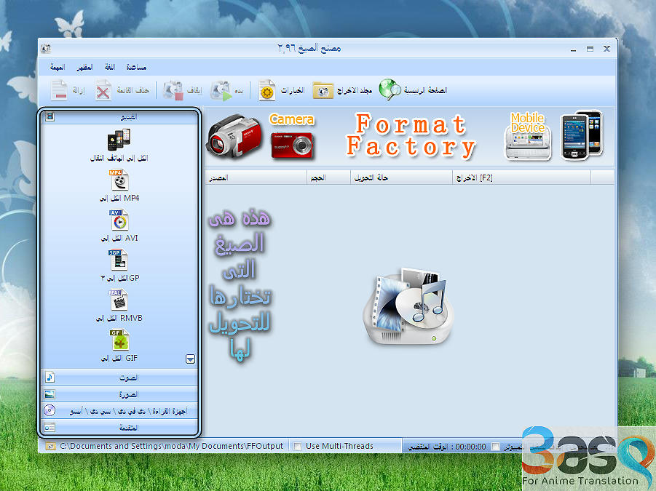The image size is (656, 491).
Task: Enable the Use Multi-Threads checkbox
Action: click(x=297, y=447)
